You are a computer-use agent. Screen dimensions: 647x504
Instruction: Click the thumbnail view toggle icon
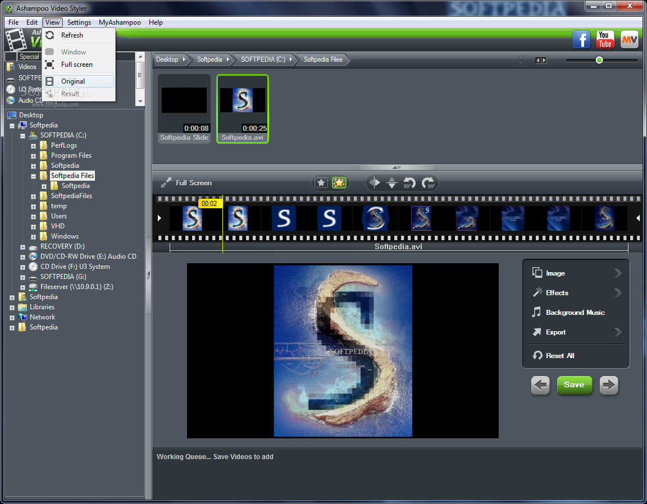click(540, 61)
